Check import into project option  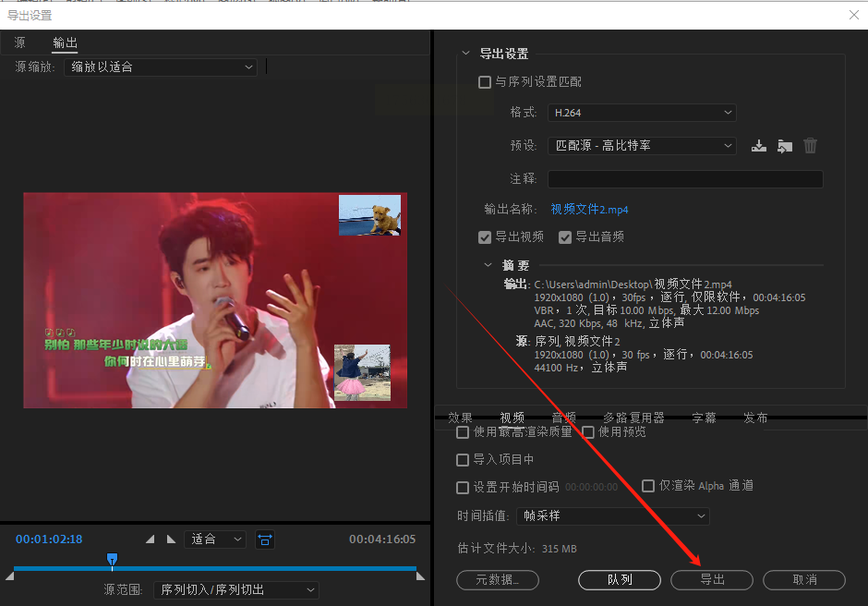[x=463, y=460]
